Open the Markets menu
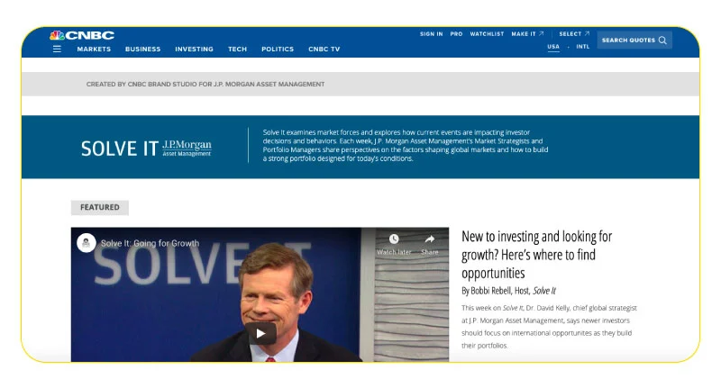Image resolution: width=721 pixels, height=388 pixels. click(94, 50)
